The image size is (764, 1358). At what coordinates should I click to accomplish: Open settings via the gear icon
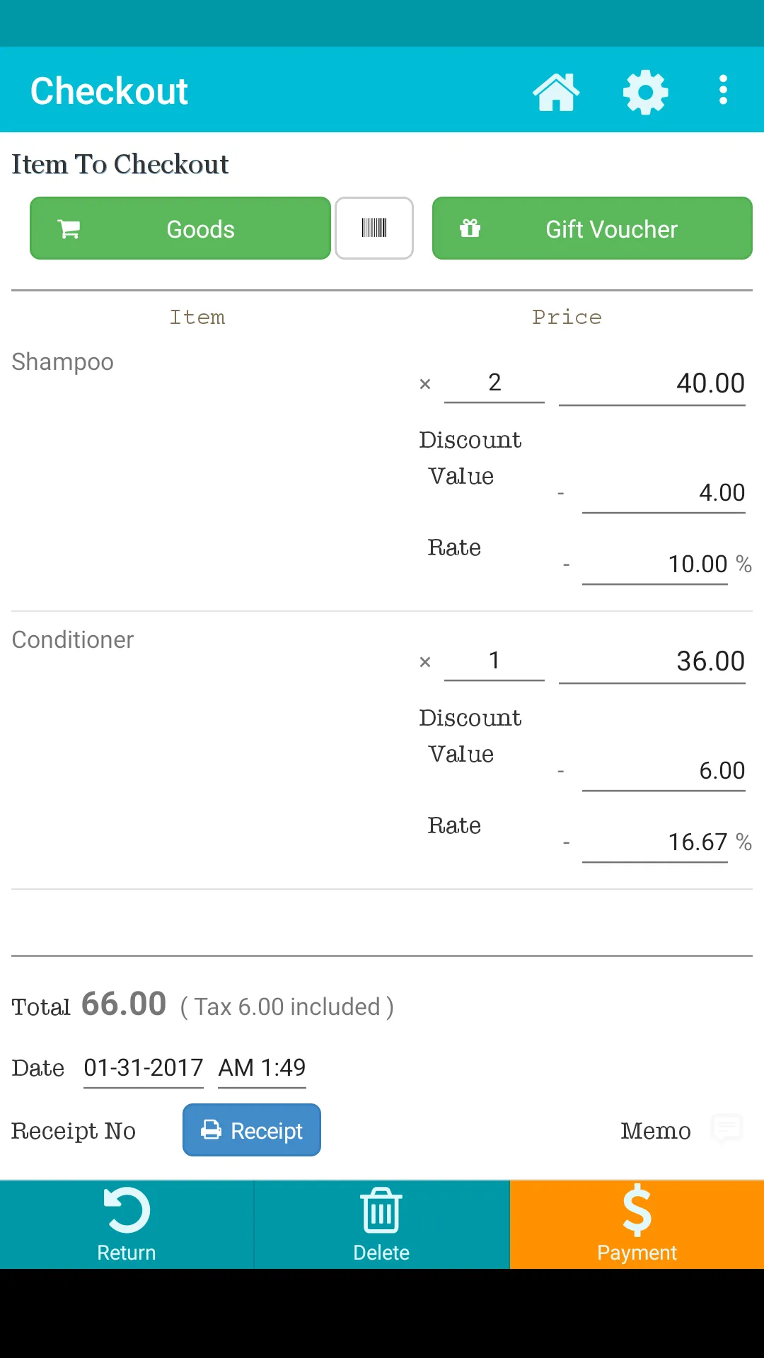pyautogui.click(x=645, y=92)
